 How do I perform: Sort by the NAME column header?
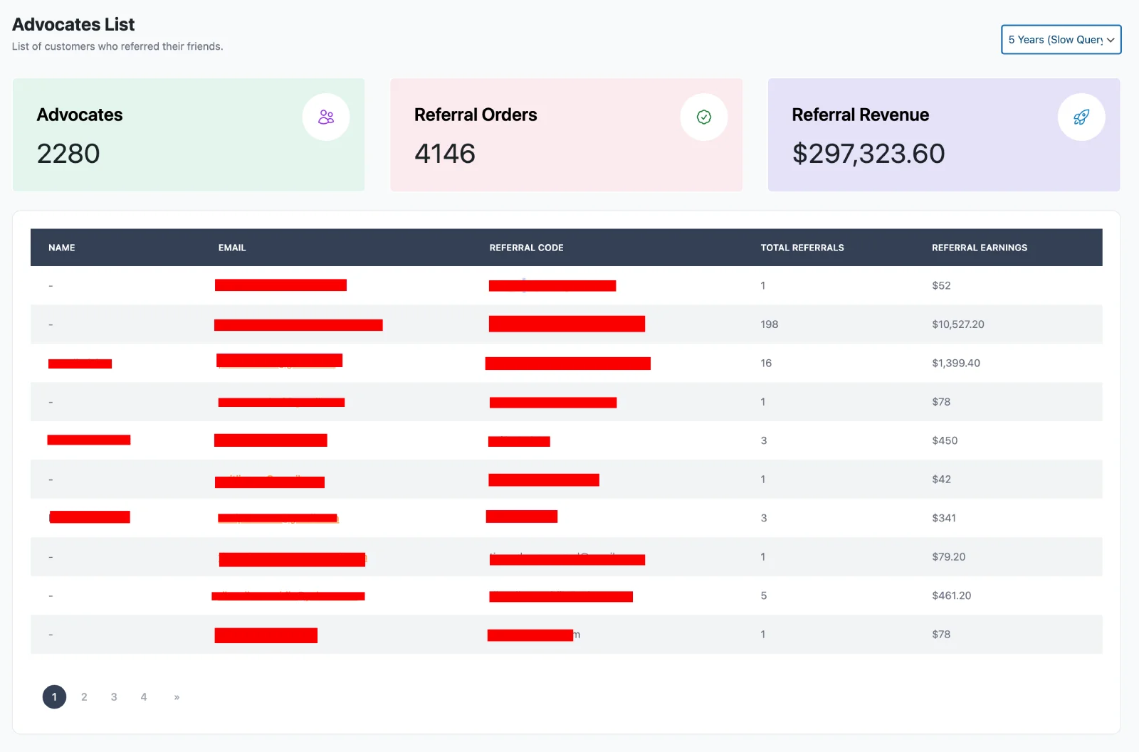[x=61, y=247]
